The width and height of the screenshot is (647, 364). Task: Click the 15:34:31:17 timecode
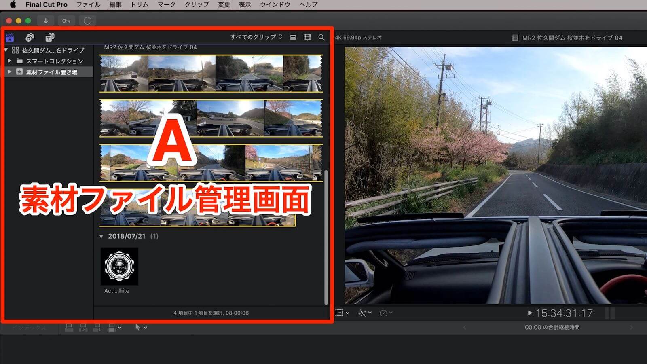click(x=564, y=313)
